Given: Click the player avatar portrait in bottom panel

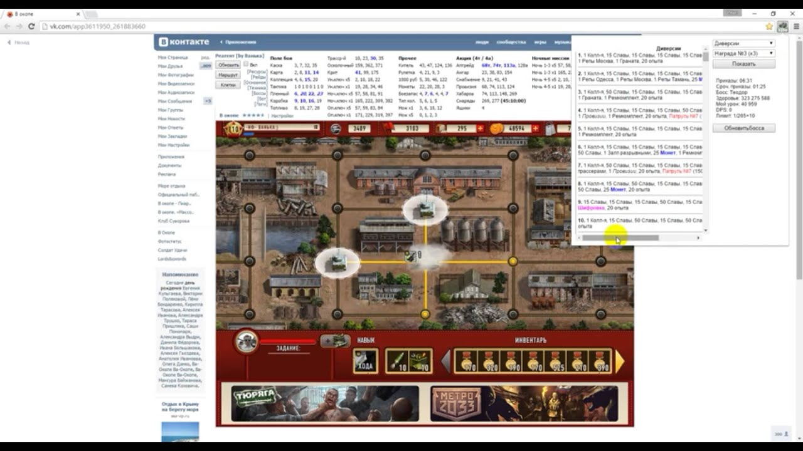Looking at the screenshot, I should click(x=247, y=341).
